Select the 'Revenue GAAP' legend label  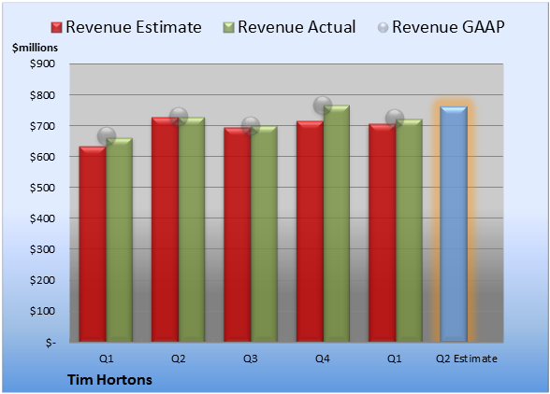(448, 27)
